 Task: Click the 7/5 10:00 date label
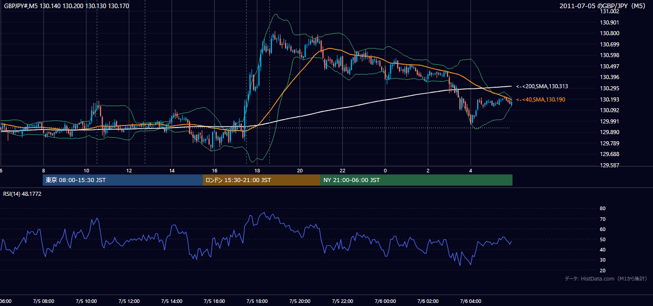click(x=86, y=301)
